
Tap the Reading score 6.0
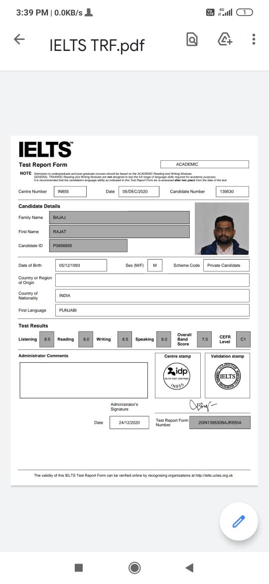[x=86, y=339]
